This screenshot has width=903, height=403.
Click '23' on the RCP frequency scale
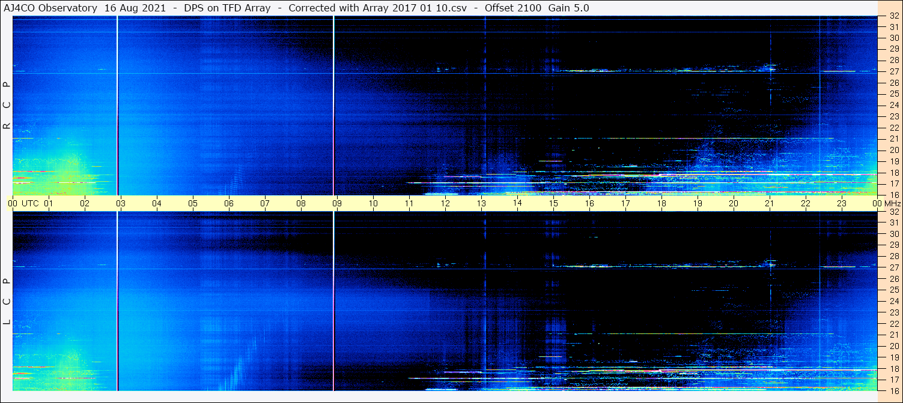(893, 116)
